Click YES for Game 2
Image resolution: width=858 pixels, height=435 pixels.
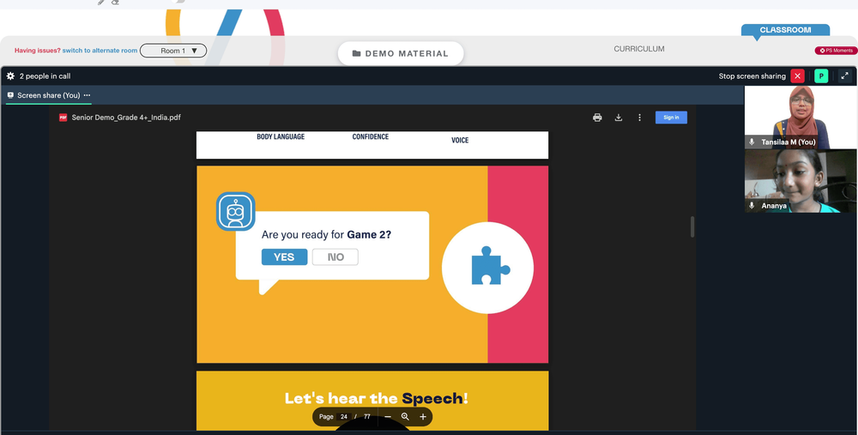284,257
